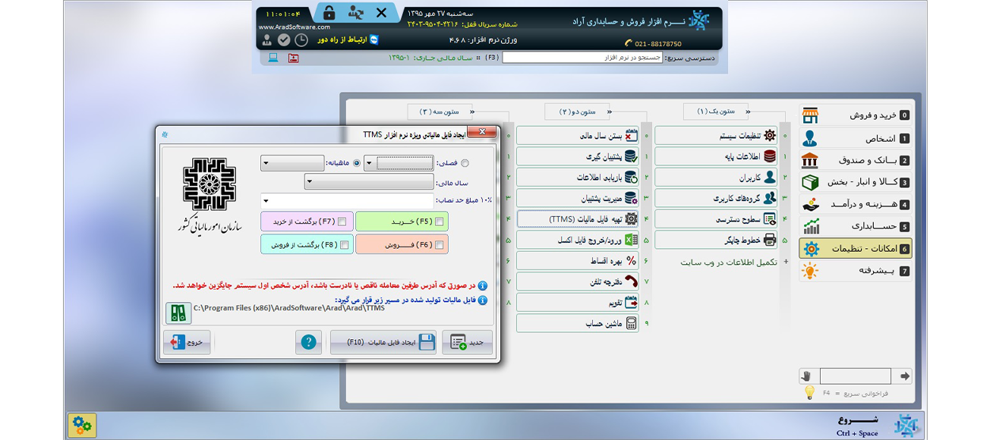993x440 pixels.
Task: Click the TeamViewer remote connection icon
Action: pyautogui.click(x=374, y=39)
